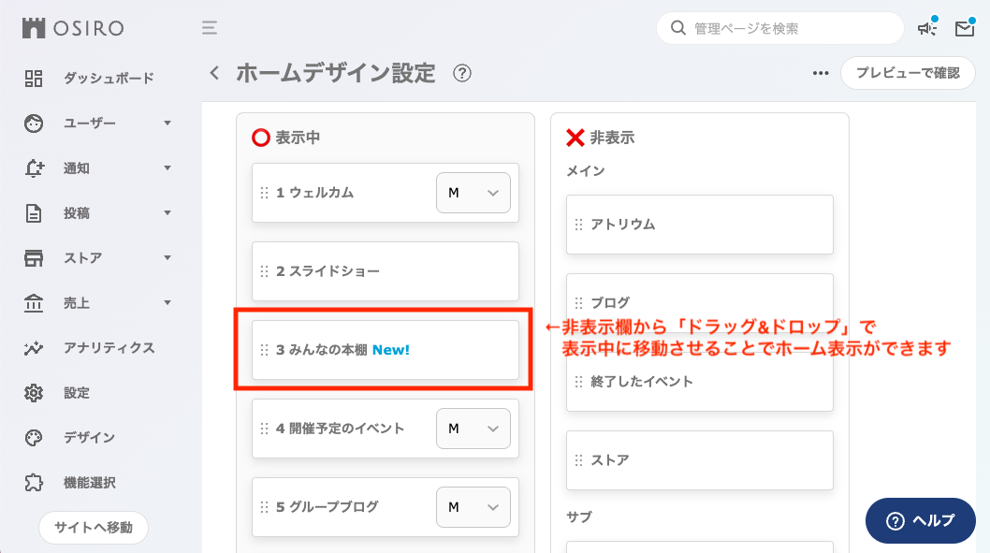This screenshot has height=553, width=990.
Task: Click the help question mark beside the title
Action: pyautogui.click(x=461, y=73)
